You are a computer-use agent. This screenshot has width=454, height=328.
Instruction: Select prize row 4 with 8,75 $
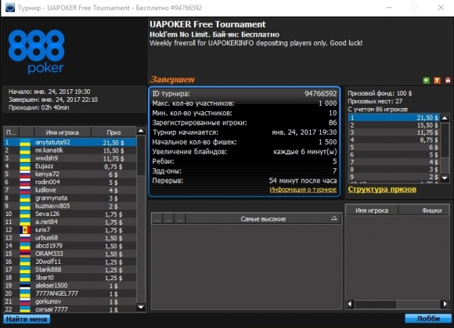395,140
